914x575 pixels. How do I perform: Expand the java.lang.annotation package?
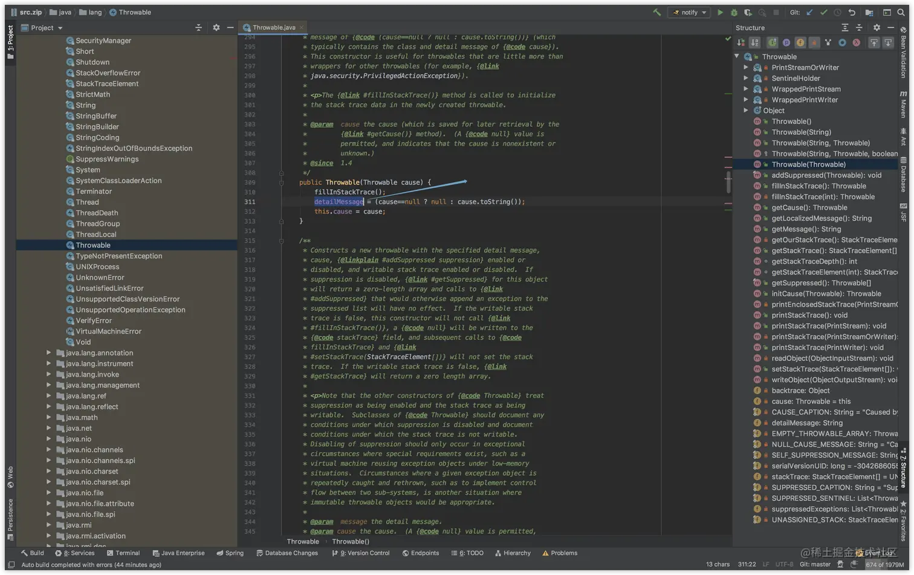click(49, 352)
